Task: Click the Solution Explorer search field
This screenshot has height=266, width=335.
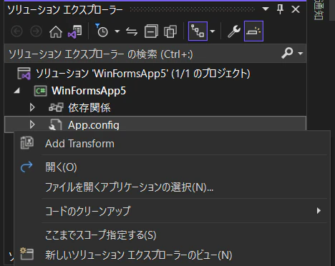Action: (143, 54)
